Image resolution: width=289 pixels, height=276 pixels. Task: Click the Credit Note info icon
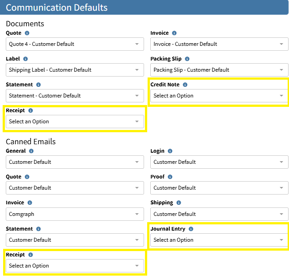[185, 85]
